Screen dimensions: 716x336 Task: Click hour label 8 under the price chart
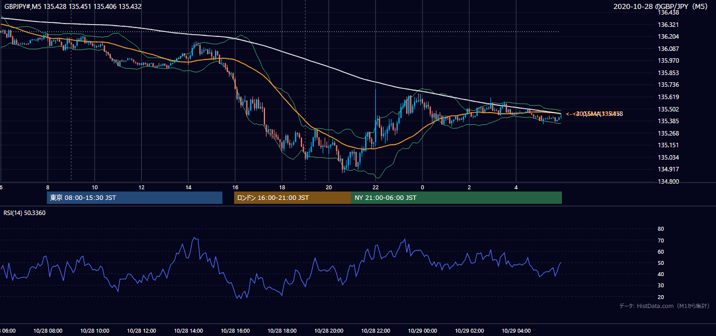pos(48,188)
